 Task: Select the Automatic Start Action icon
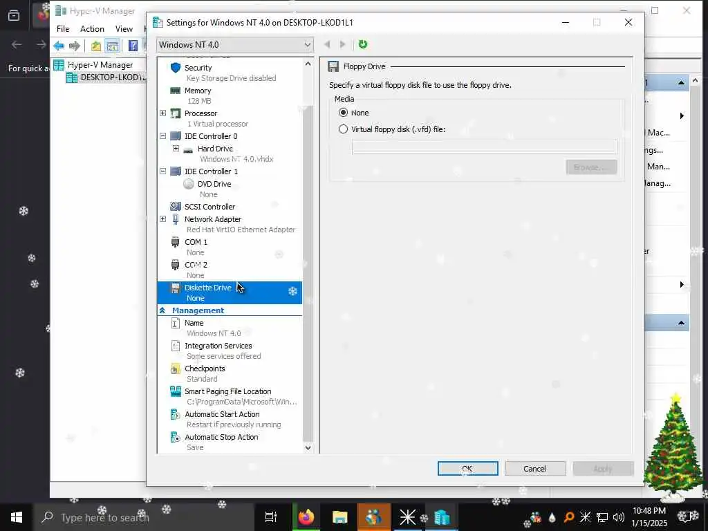pos(175,414)
